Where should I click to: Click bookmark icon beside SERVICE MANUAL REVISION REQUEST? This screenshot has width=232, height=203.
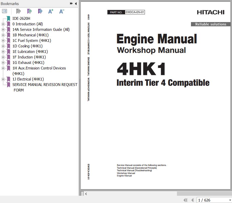point(9,85)
